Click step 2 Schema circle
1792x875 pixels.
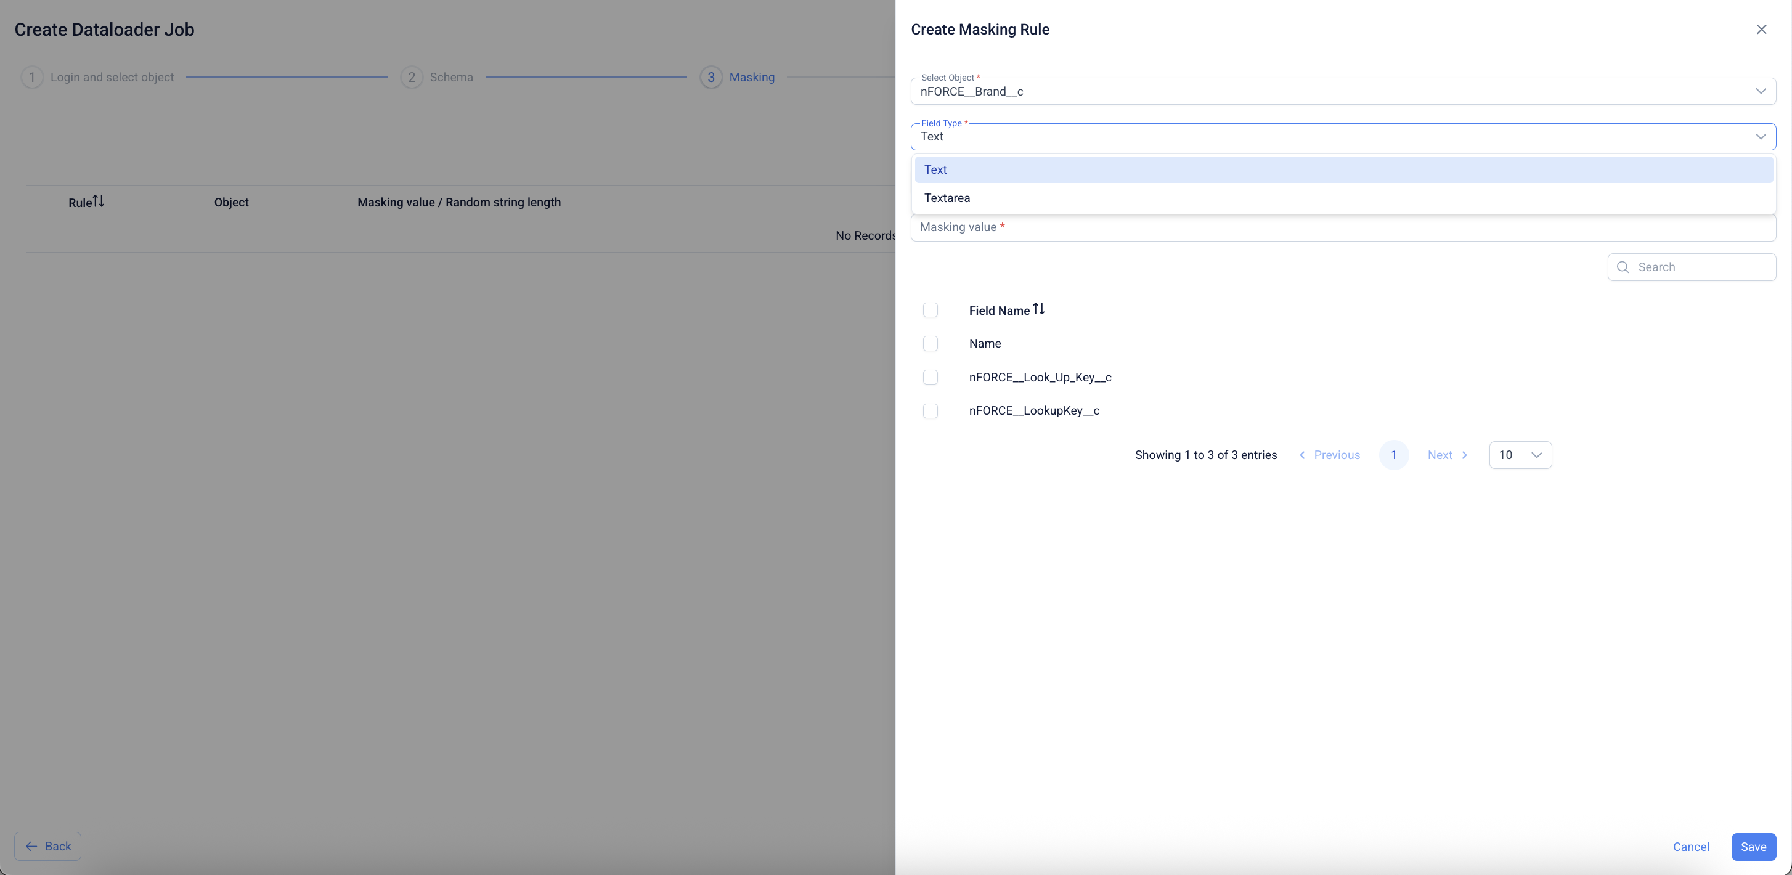(411, 77)
